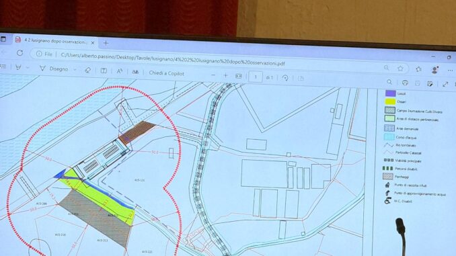This screenshot has height=256, width=456.
Task: Expand highlight color options arrow
Action: [28, 68]
